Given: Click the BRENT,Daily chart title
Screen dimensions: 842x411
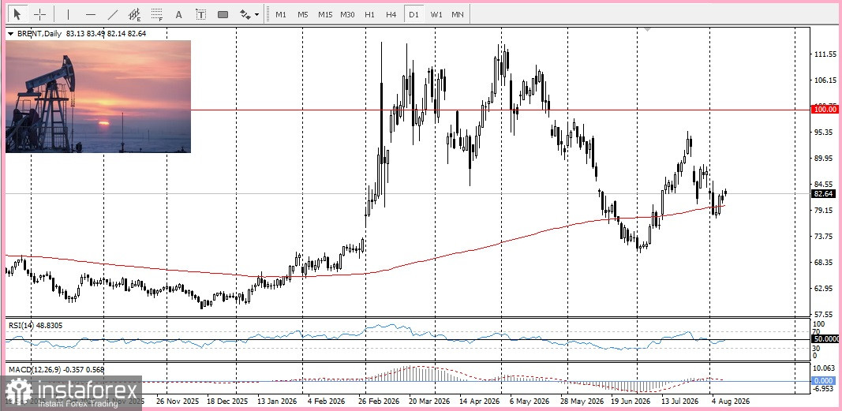Looking at the screenshot, I should [x=39, y=33].
